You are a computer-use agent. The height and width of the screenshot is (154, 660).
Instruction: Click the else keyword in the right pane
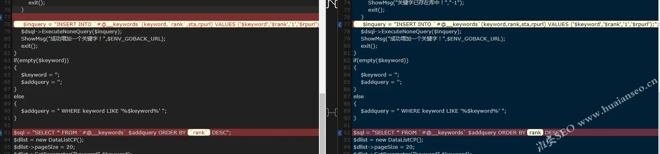tap(359, 97)
